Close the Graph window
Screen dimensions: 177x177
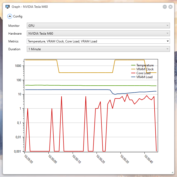(x=170, y=7)
